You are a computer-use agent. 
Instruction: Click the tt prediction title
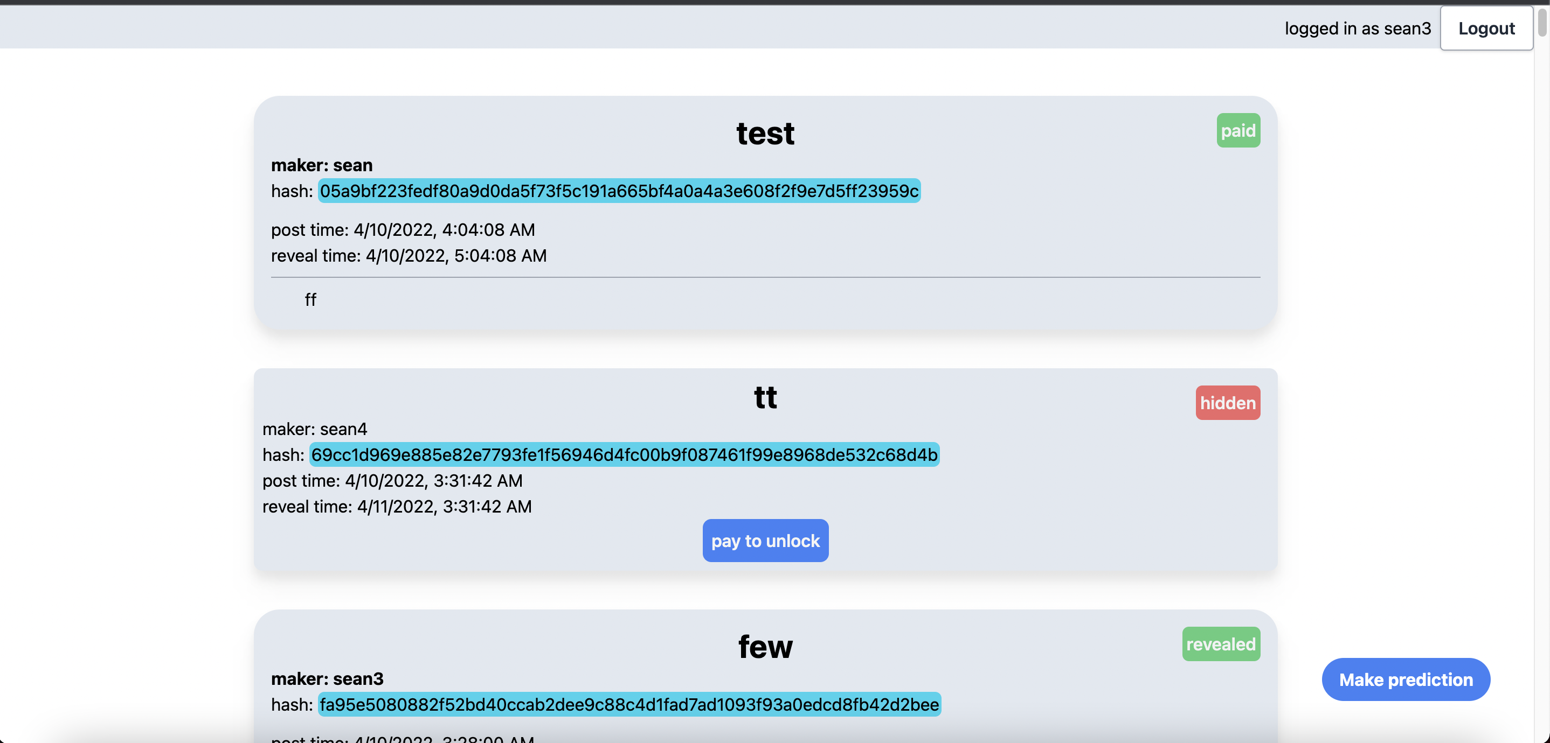point(765,397)
